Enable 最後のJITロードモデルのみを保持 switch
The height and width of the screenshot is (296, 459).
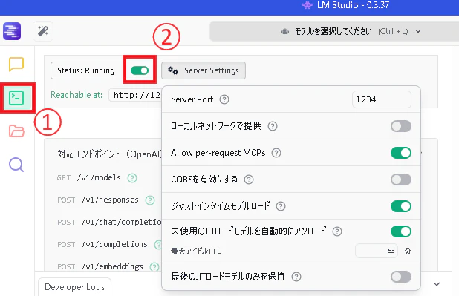[x=401, y=277]
